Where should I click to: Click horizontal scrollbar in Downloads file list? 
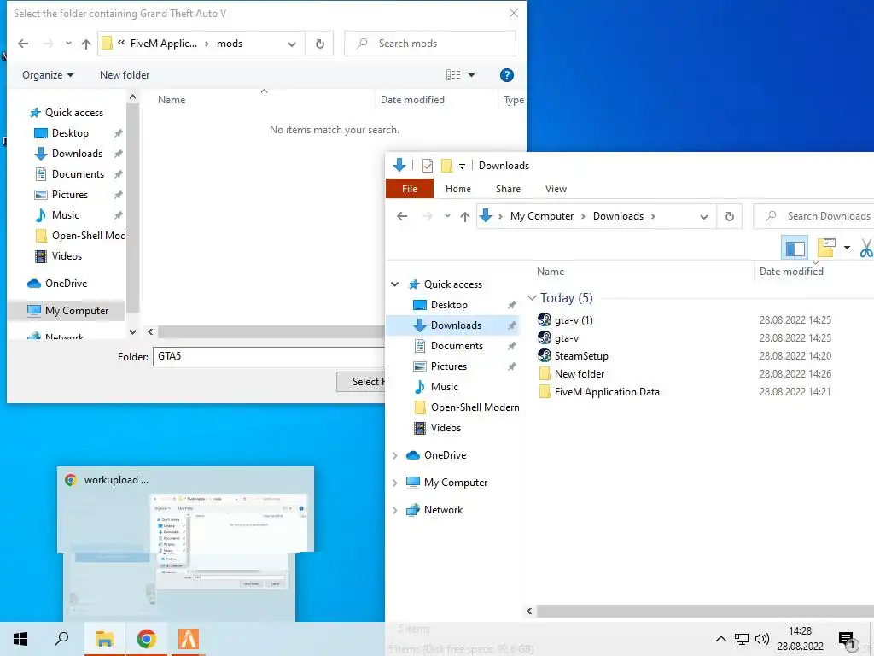tap(705, 611)
